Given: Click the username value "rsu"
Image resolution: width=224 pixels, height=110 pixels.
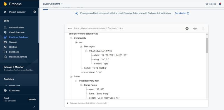Looking at the screenshot, I should click(x=99, y=72).
